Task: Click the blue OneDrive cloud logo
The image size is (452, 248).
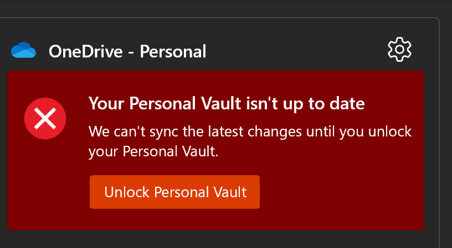Action: click(23, 50)
